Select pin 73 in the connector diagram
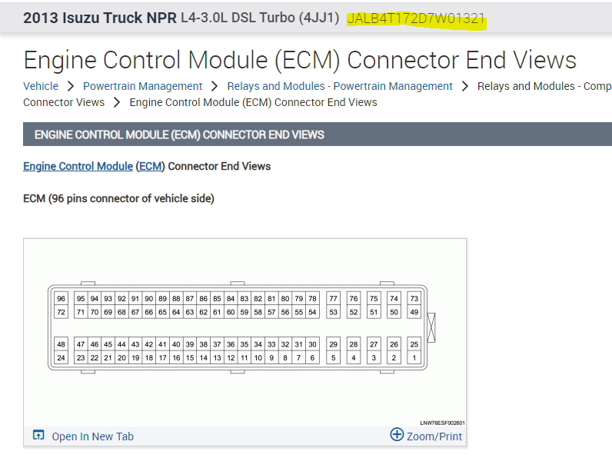Image resolution: width=612 pixels, height=458 pixels. tap(414, 298)
